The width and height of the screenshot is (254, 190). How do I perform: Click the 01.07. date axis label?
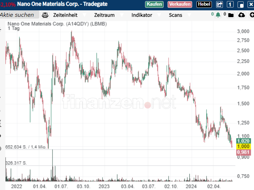(61, 186)
